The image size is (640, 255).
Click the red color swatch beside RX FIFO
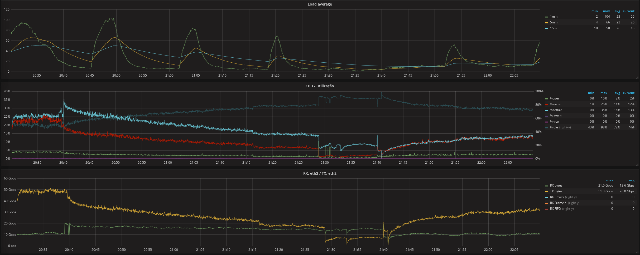click(546, 209)
